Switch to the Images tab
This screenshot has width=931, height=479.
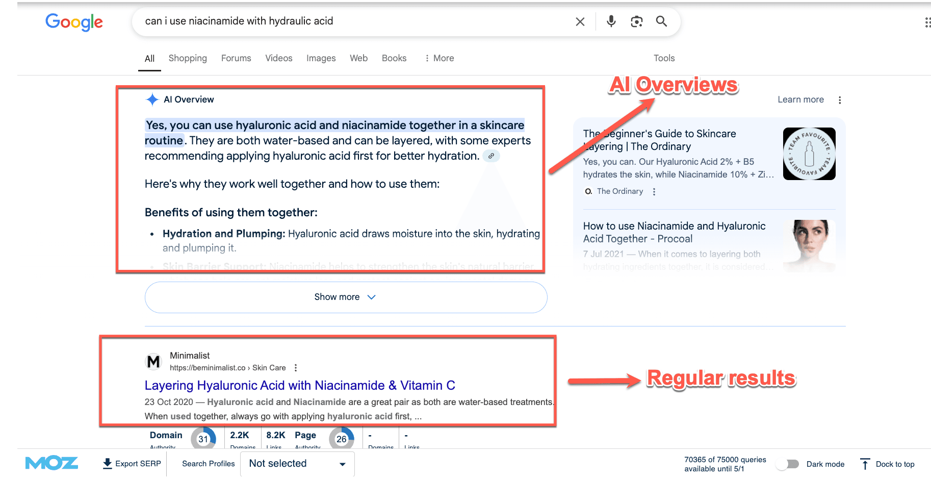[321, 58]
